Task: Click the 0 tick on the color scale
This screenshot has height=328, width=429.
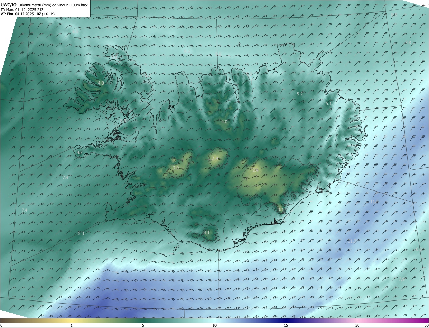Action: click(1, 325)
